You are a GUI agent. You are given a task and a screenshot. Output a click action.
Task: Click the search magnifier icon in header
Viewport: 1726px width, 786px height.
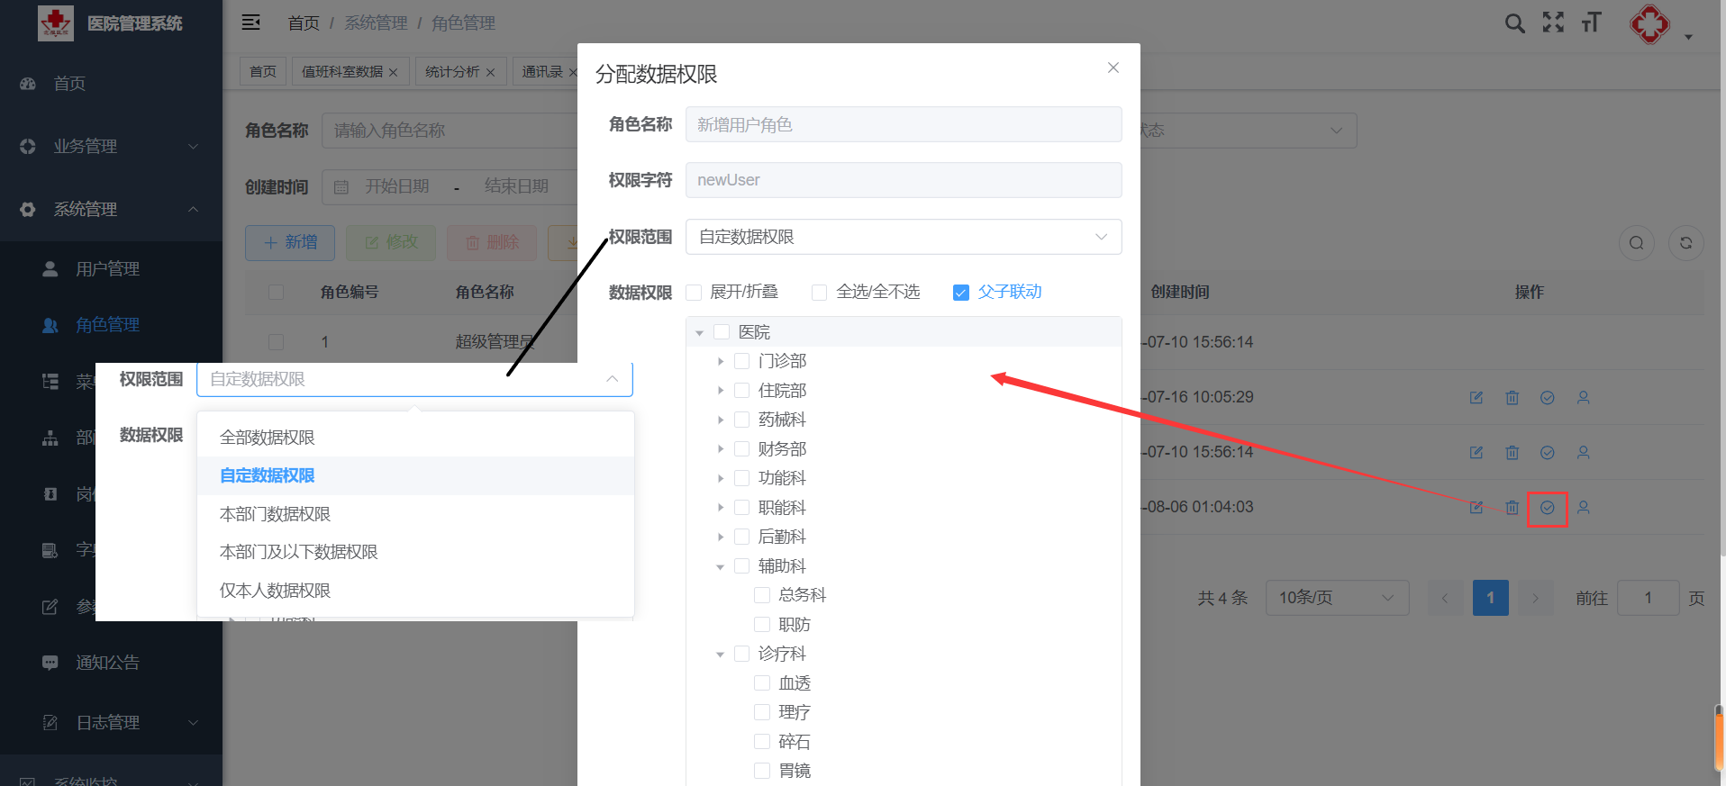pos(1514,23)
